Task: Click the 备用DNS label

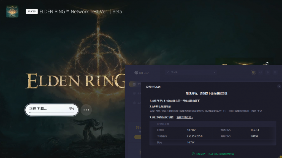Action: (x=226, y=136)
